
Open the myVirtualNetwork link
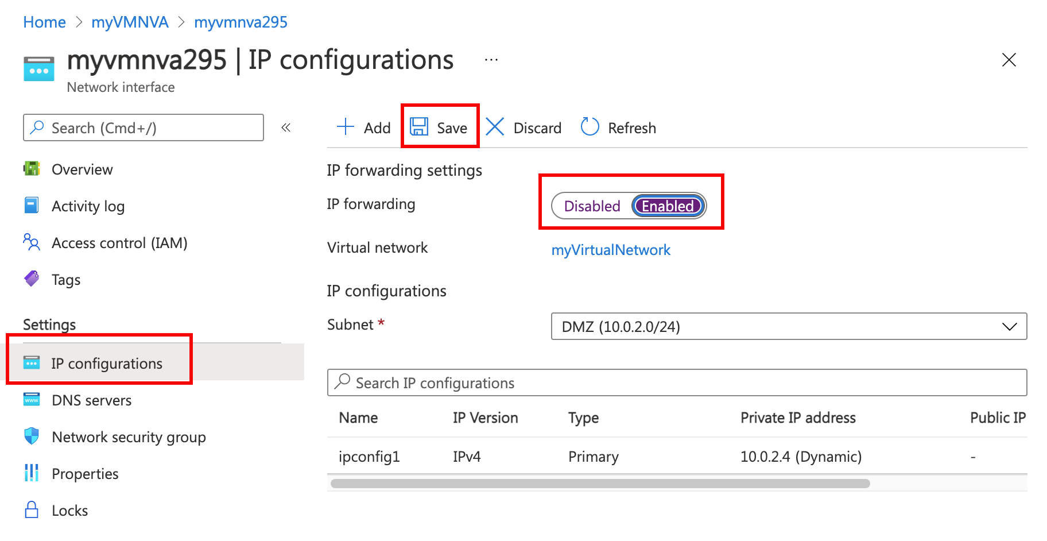(x=611, y=250)
